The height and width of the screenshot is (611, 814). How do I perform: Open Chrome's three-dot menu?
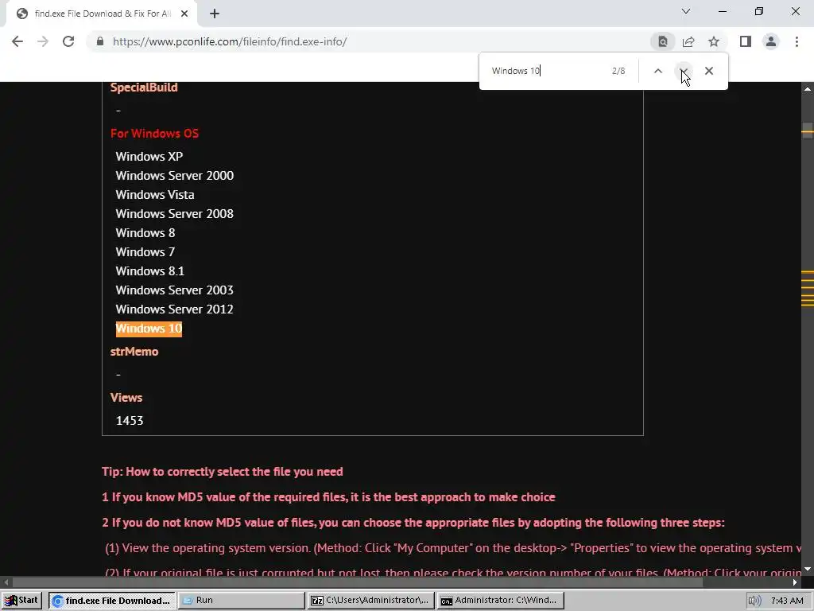pos(797,41)
